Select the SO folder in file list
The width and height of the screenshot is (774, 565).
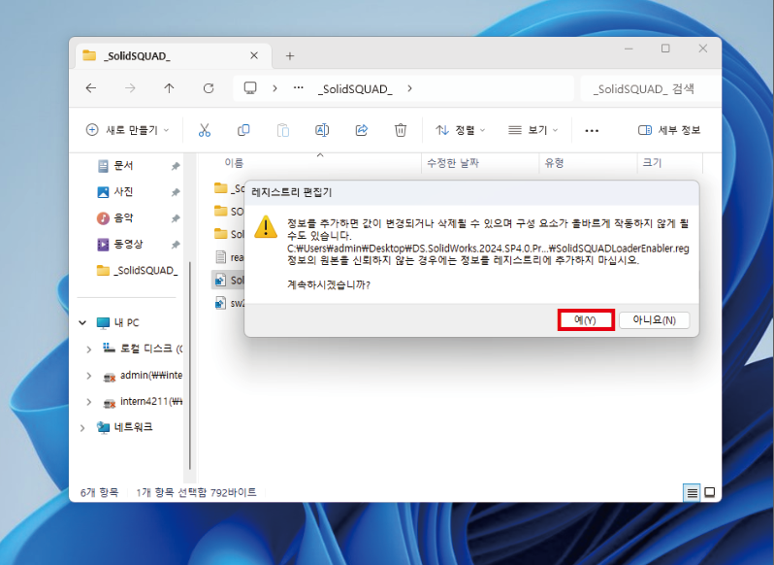coord(229,212)
